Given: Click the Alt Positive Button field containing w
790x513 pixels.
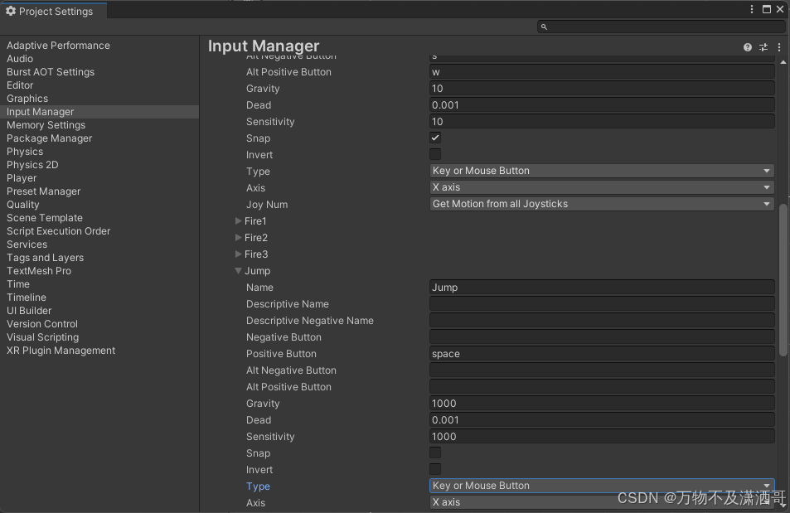Looking at the screenshot, I should (602, 72).
